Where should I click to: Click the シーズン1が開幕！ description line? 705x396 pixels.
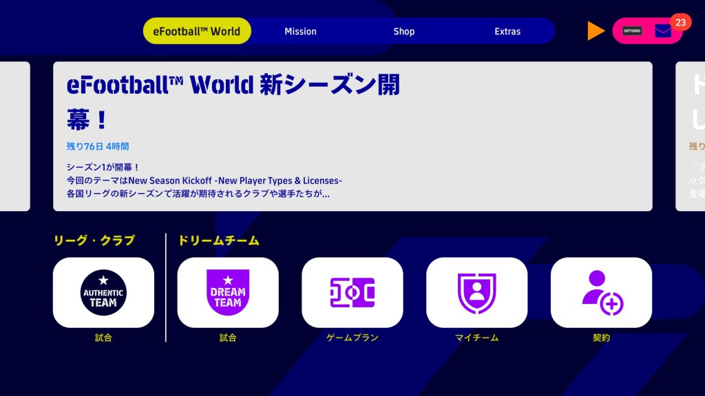coord(103,167)
